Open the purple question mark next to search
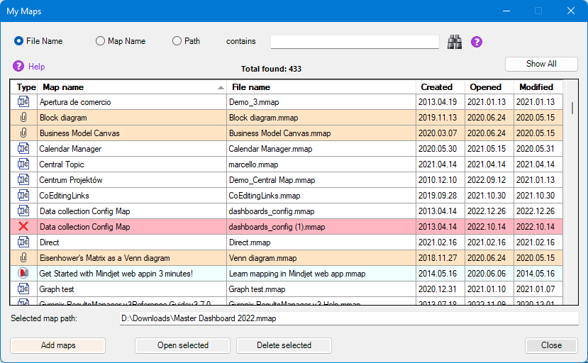The height and width of the screenshot is (363, 588). click(x=477, y=42)
